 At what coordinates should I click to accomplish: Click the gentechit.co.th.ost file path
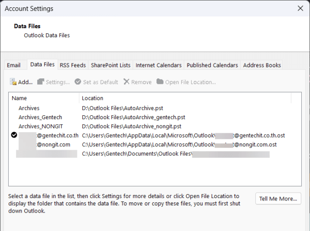pos(184,136)
